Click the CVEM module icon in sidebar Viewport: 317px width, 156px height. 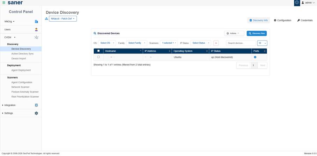pos(36,37)
